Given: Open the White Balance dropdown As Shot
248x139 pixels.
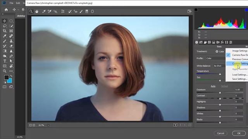Looking at the screenshot, I should 219,66.
